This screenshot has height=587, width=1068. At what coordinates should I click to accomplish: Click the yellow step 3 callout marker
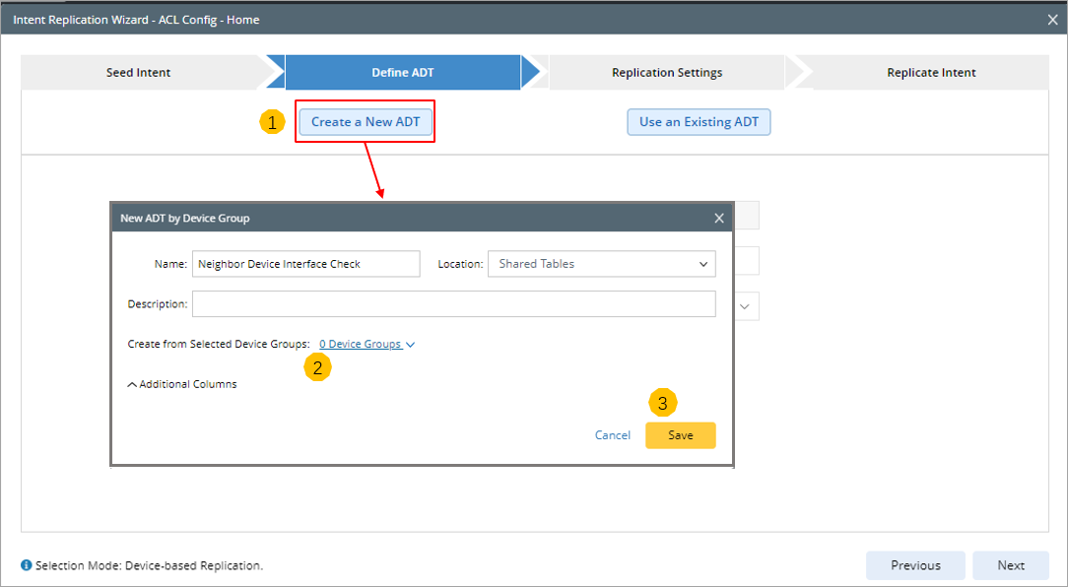[x=662, y=403]
